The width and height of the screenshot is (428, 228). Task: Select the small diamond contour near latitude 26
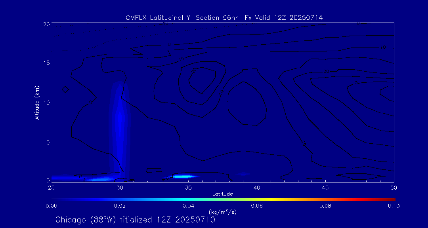65,89
